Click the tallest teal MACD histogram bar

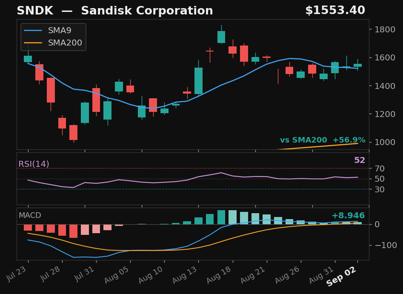[221, 217]
